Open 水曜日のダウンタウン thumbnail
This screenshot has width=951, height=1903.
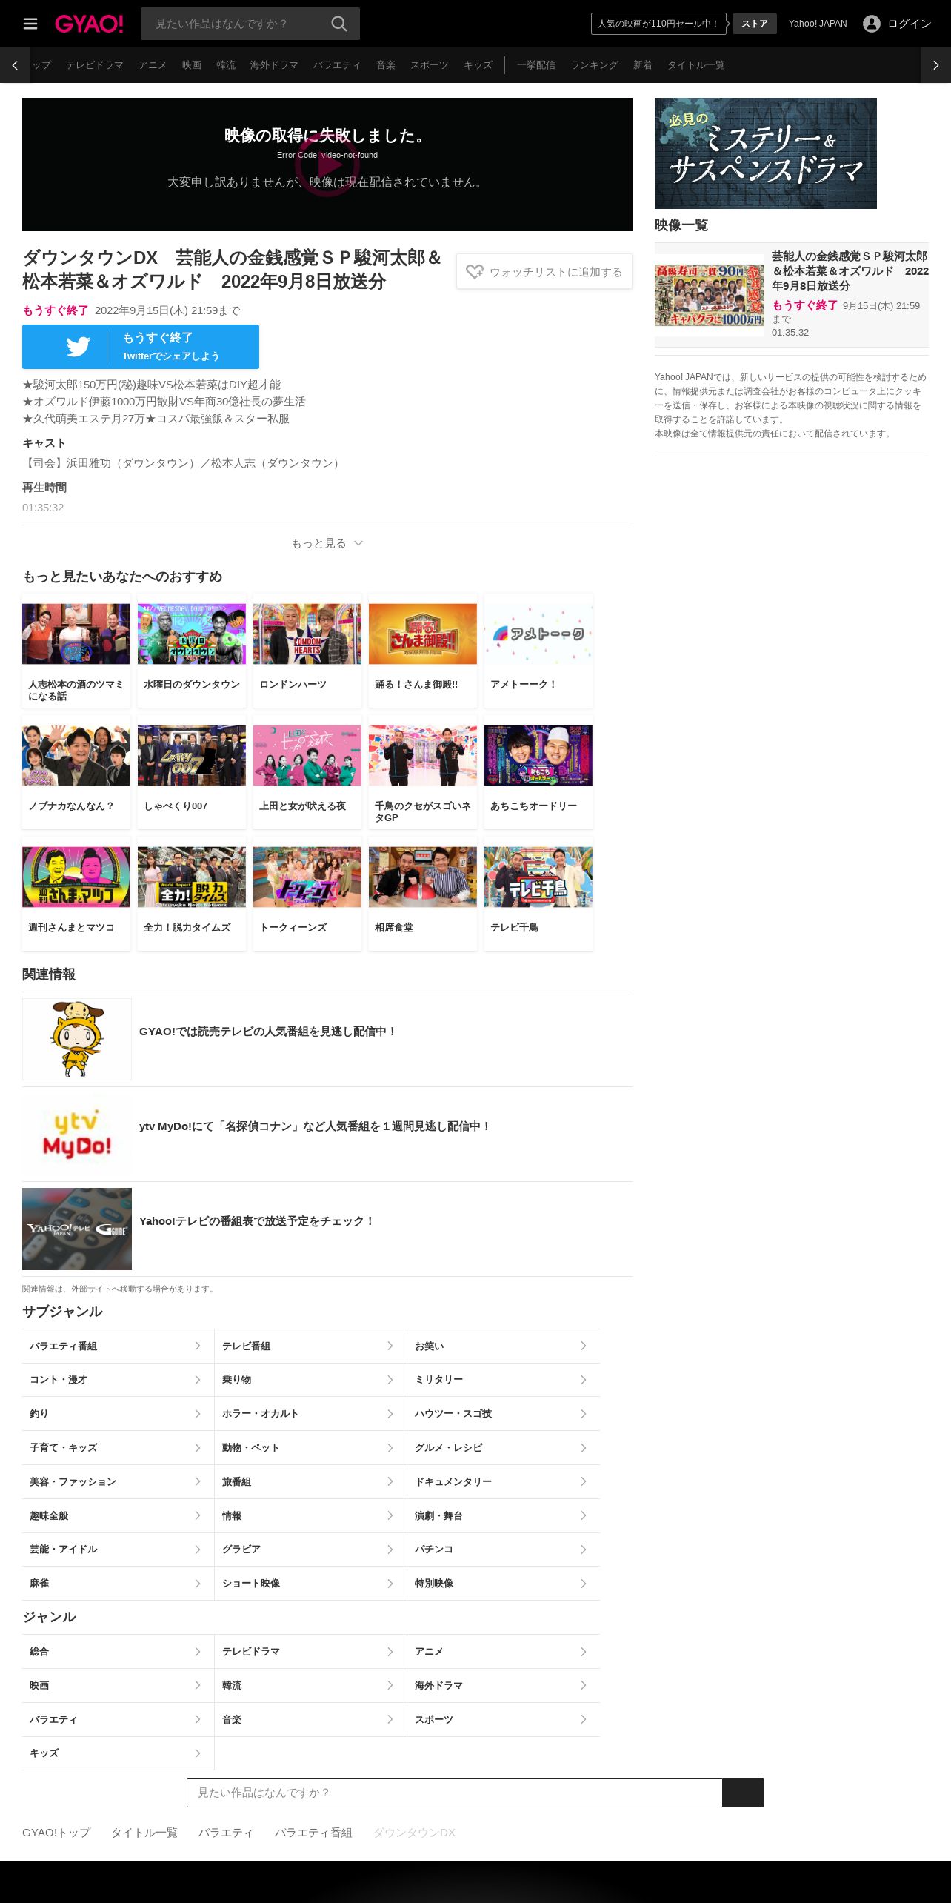tap(192, 634)
